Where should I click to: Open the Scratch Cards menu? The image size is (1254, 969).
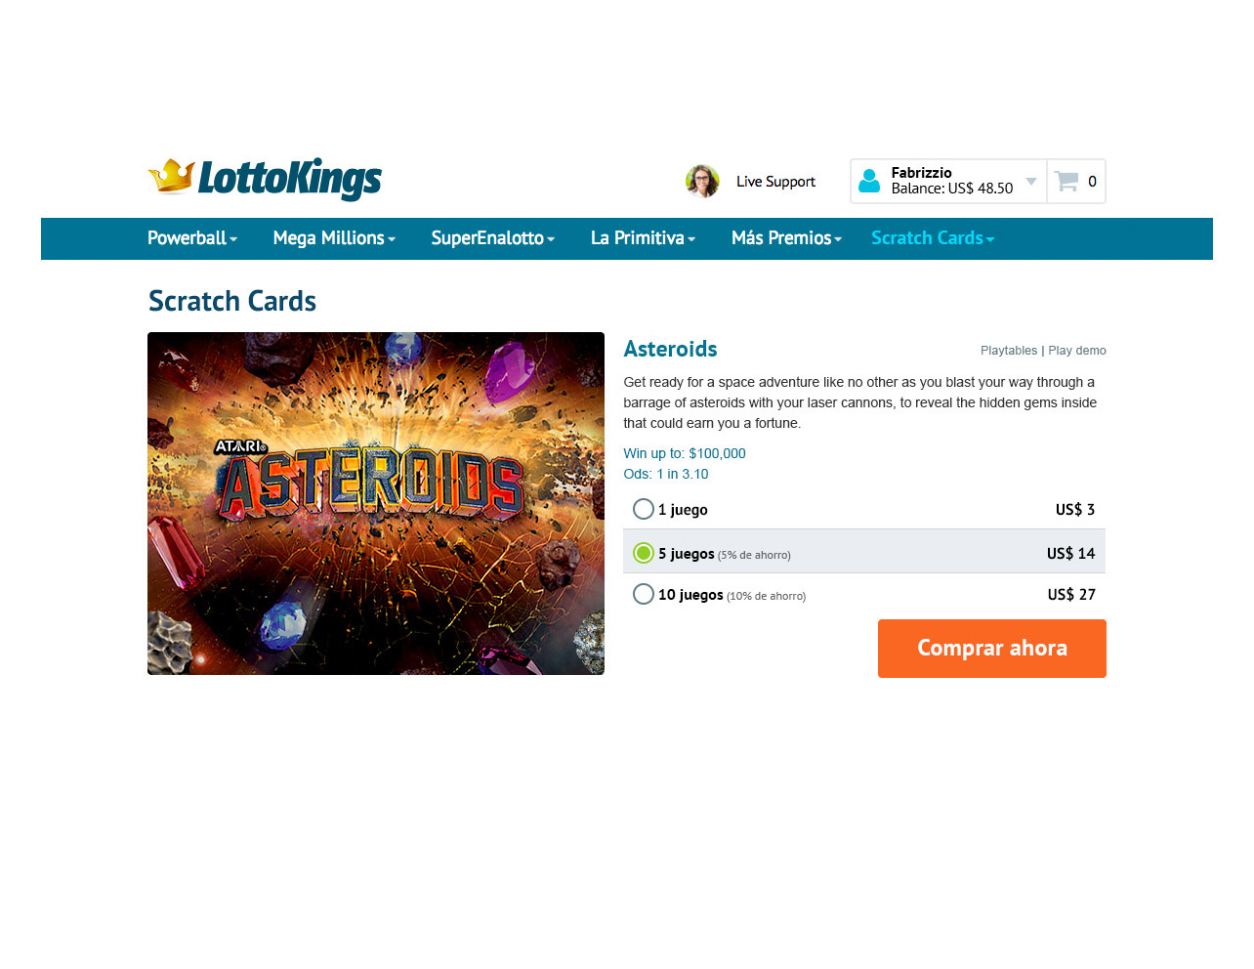(x=933, y=238)
